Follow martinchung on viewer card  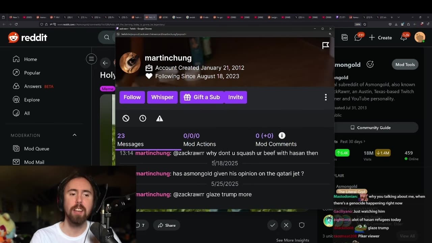(x=132, y=97)
